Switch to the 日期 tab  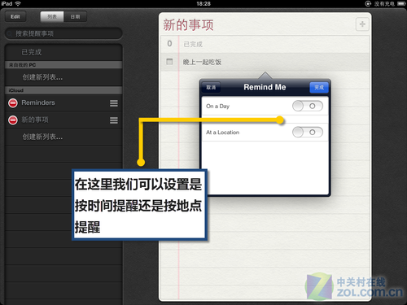coord(75,17)
